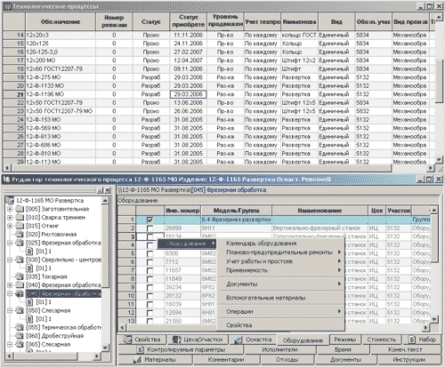Open the Операции submenu

tap(280, 311)
